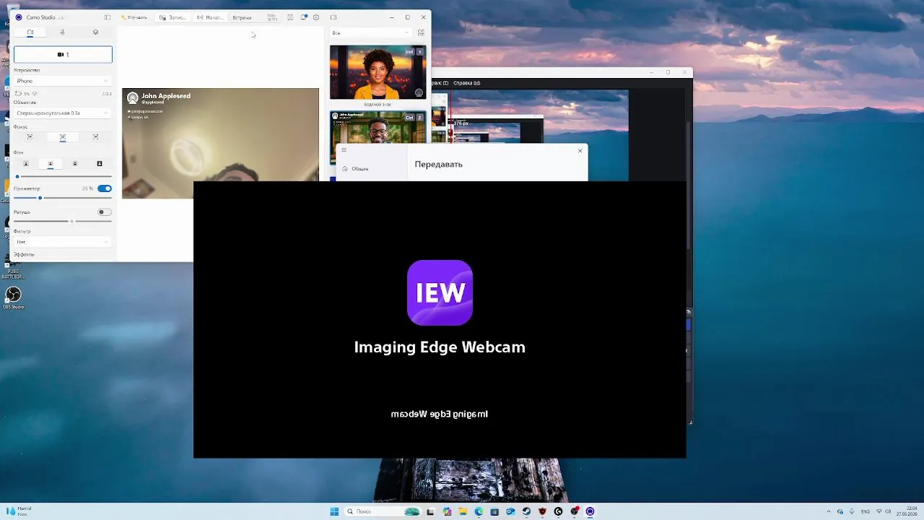This screenshot has width=924, height=520.
Task: Open hamburger menu in settings dialog
Action: pos(344,150)
